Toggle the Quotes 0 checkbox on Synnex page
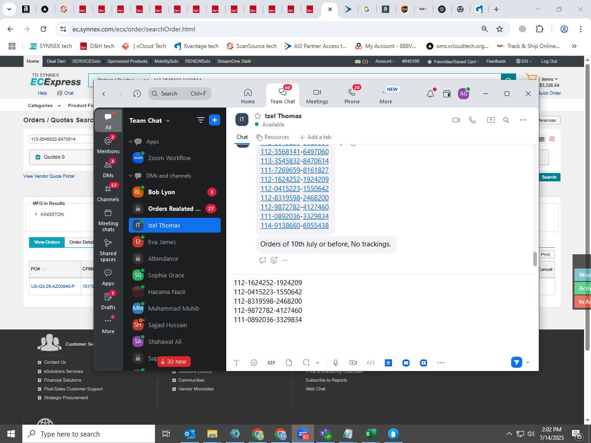The width and height of the screenshot is (591, 443). click(38, 157)
